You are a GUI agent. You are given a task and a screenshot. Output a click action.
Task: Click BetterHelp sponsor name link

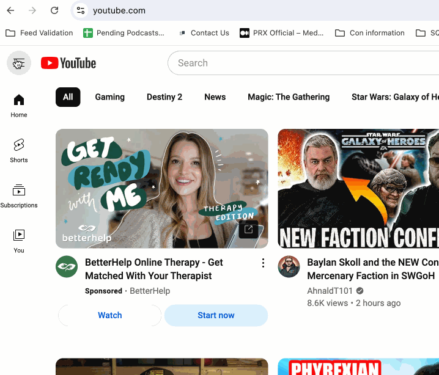150,291
